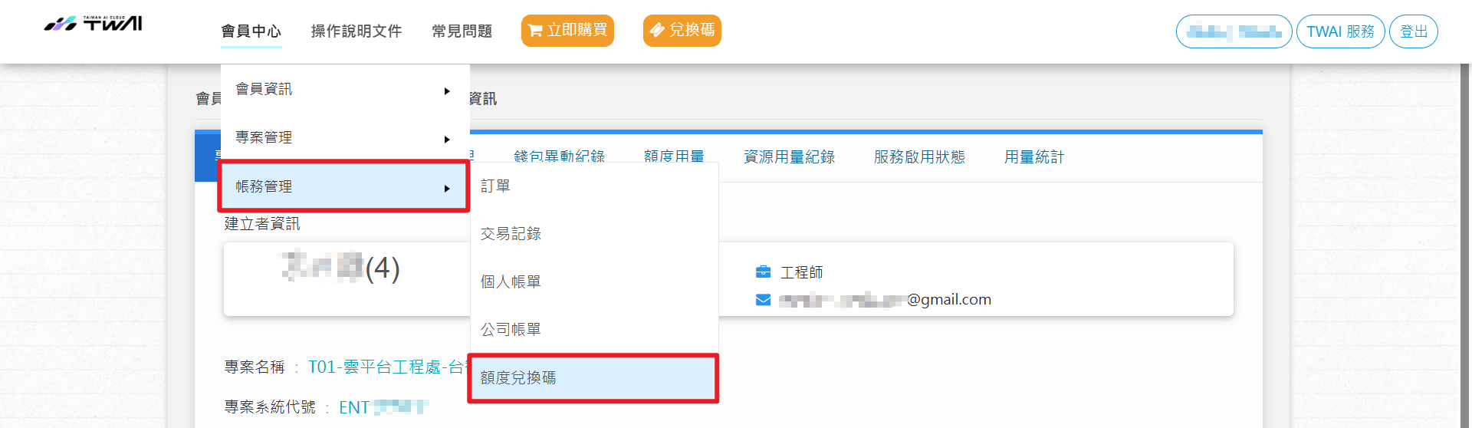Click the TWAI logo
The image size is (1472, 428).
click(x=93, y=23)
